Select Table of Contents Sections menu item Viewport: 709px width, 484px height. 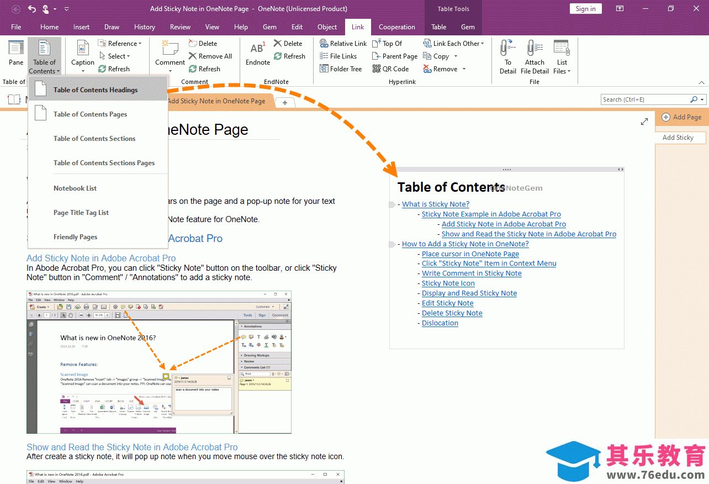[x=98, y=139]
